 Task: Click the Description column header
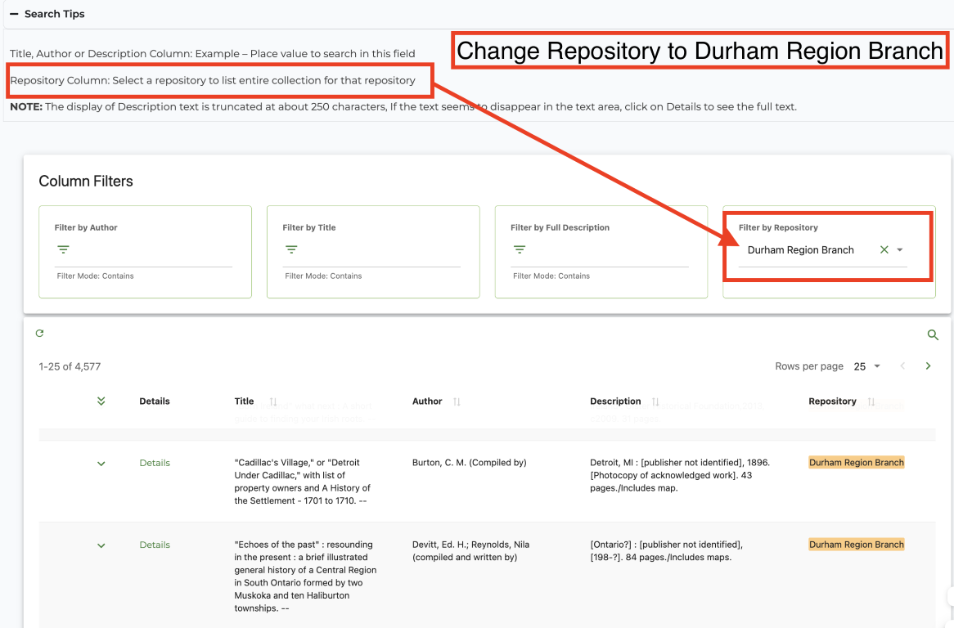pos(615,401)
